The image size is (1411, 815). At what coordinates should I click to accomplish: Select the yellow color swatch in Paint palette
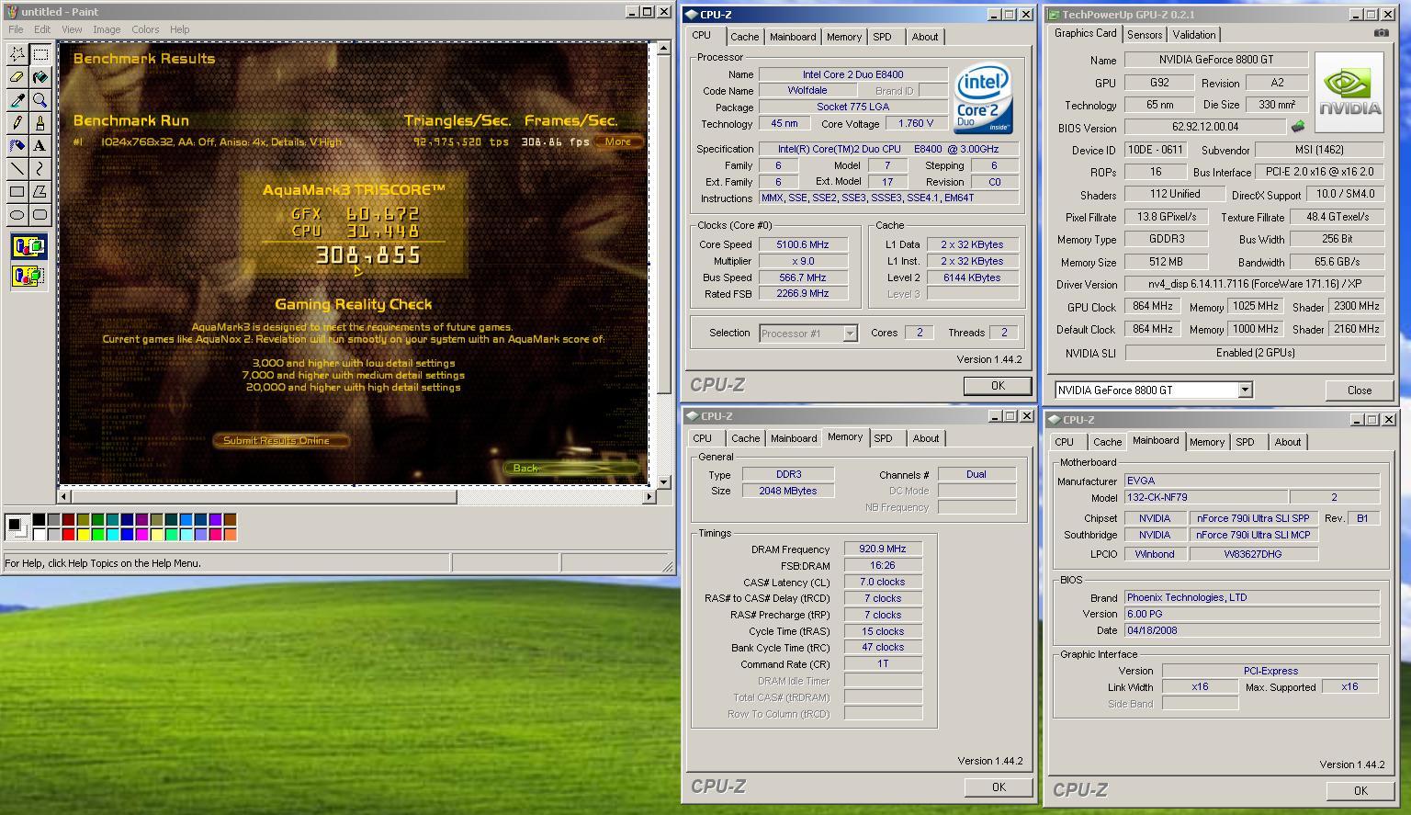84,534
